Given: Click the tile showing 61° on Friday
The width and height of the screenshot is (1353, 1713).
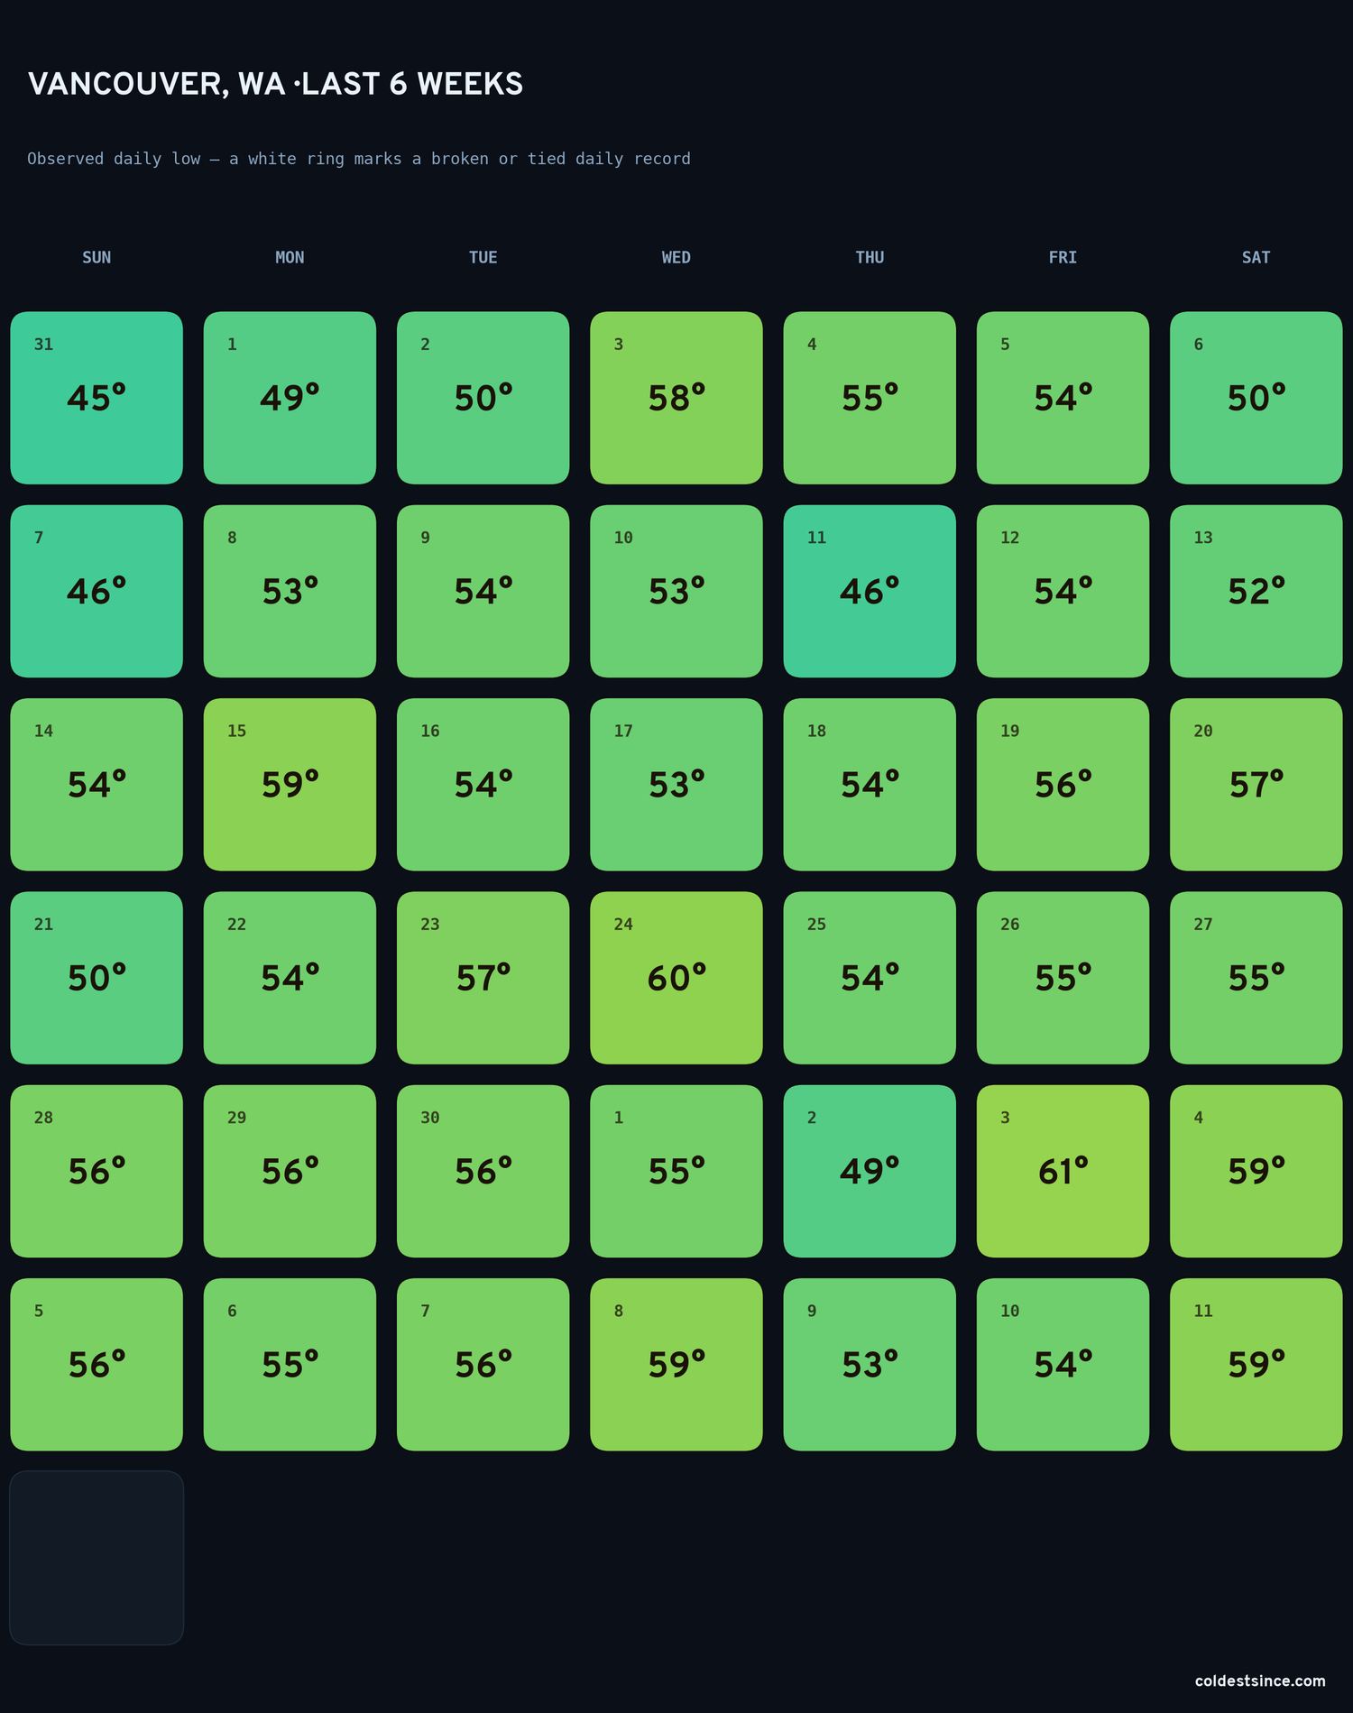Looking at the screenshot, I should point(1063,1171).
